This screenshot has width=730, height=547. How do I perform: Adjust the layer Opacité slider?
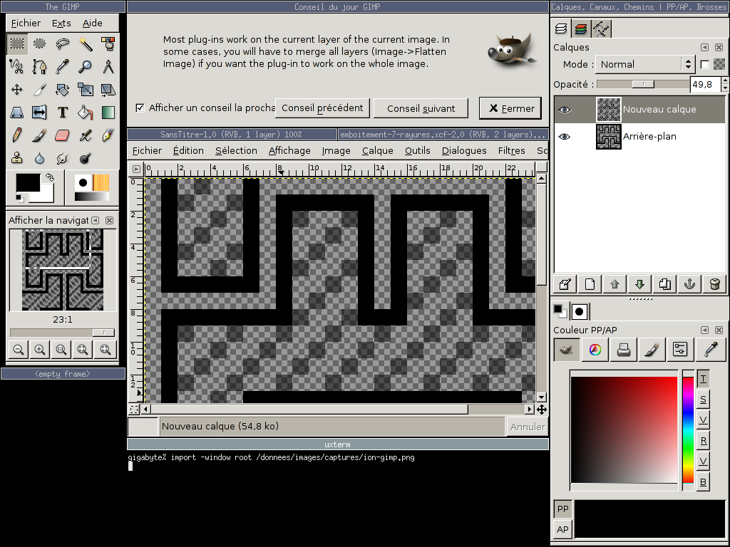pos(643,84)
